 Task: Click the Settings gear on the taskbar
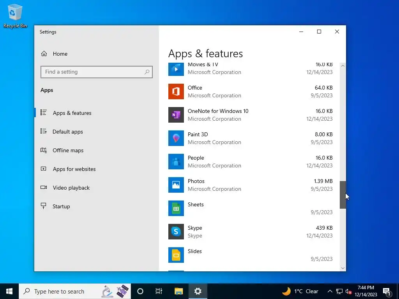click(198, 291)
